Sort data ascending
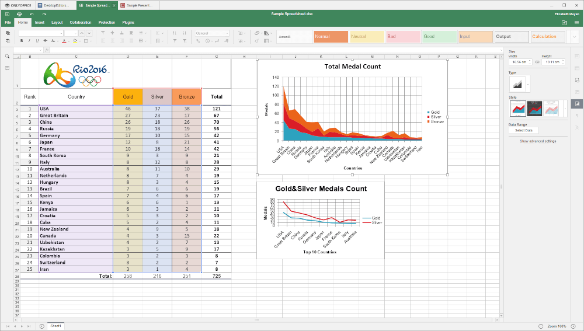This screenshot has width=584, height=331. [175, 33]
